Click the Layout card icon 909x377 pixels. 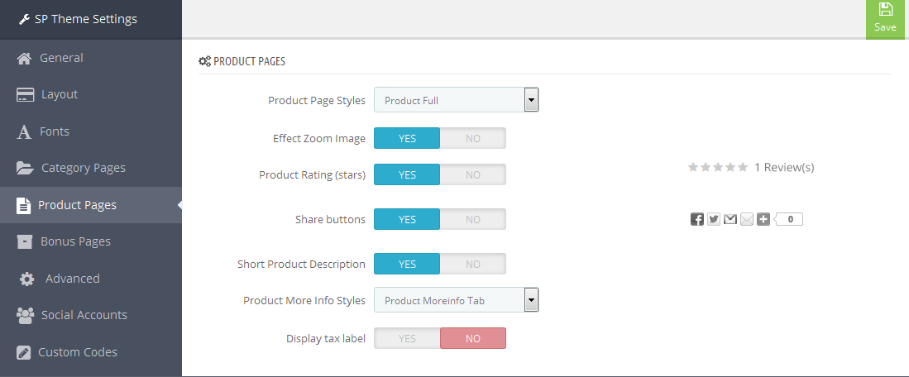(25, 95)
